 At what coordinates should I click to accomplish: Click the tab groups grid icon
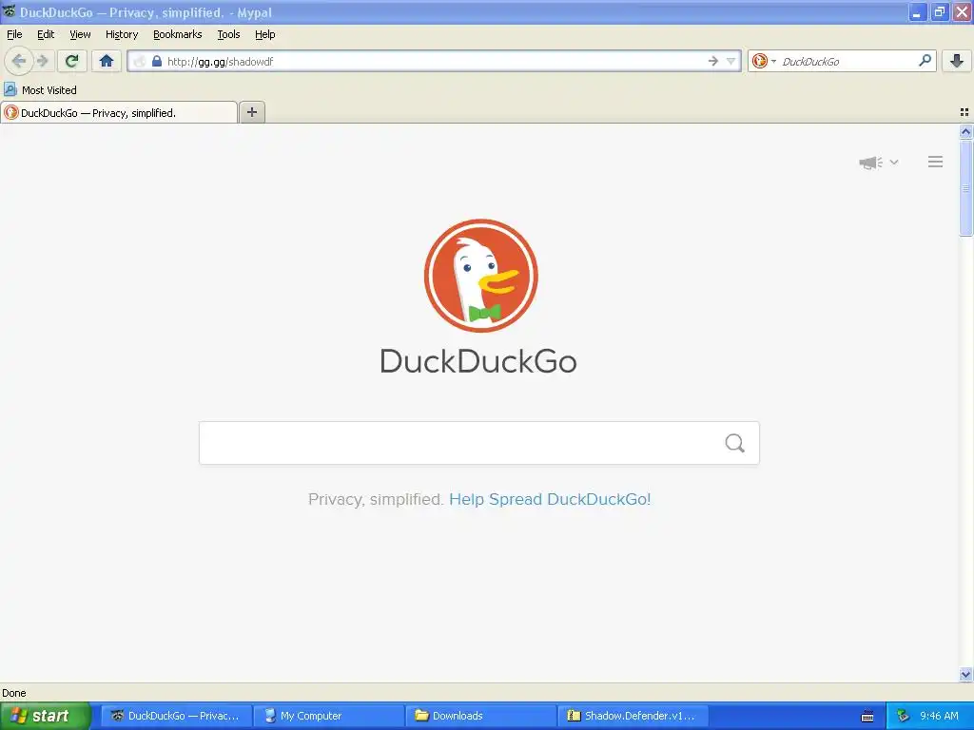tap(964, 112)
